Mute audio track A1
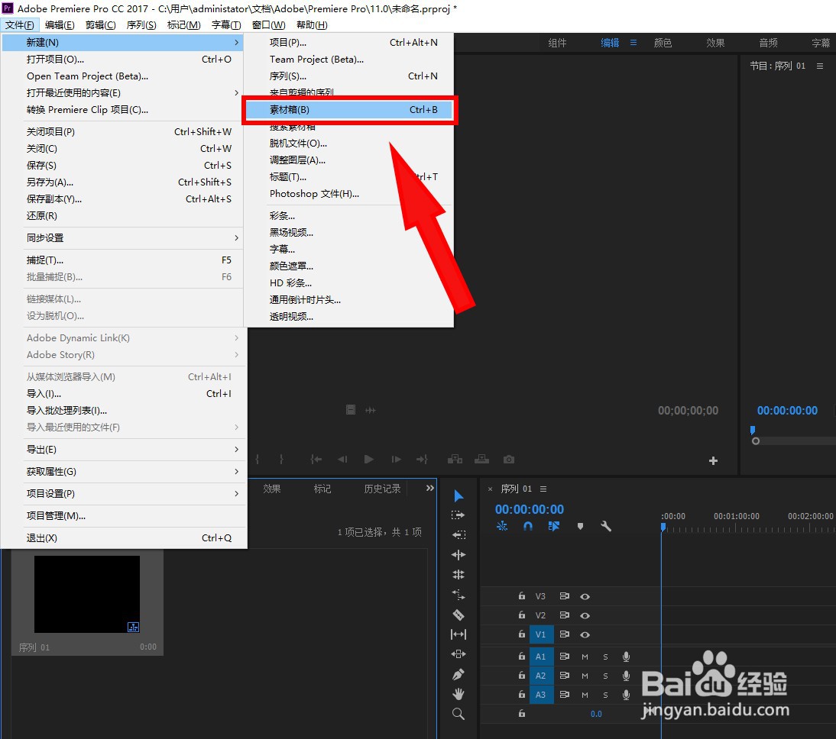The width and height of the screenshot is (836, 739). pyautogui.click(x=585, y=657)
